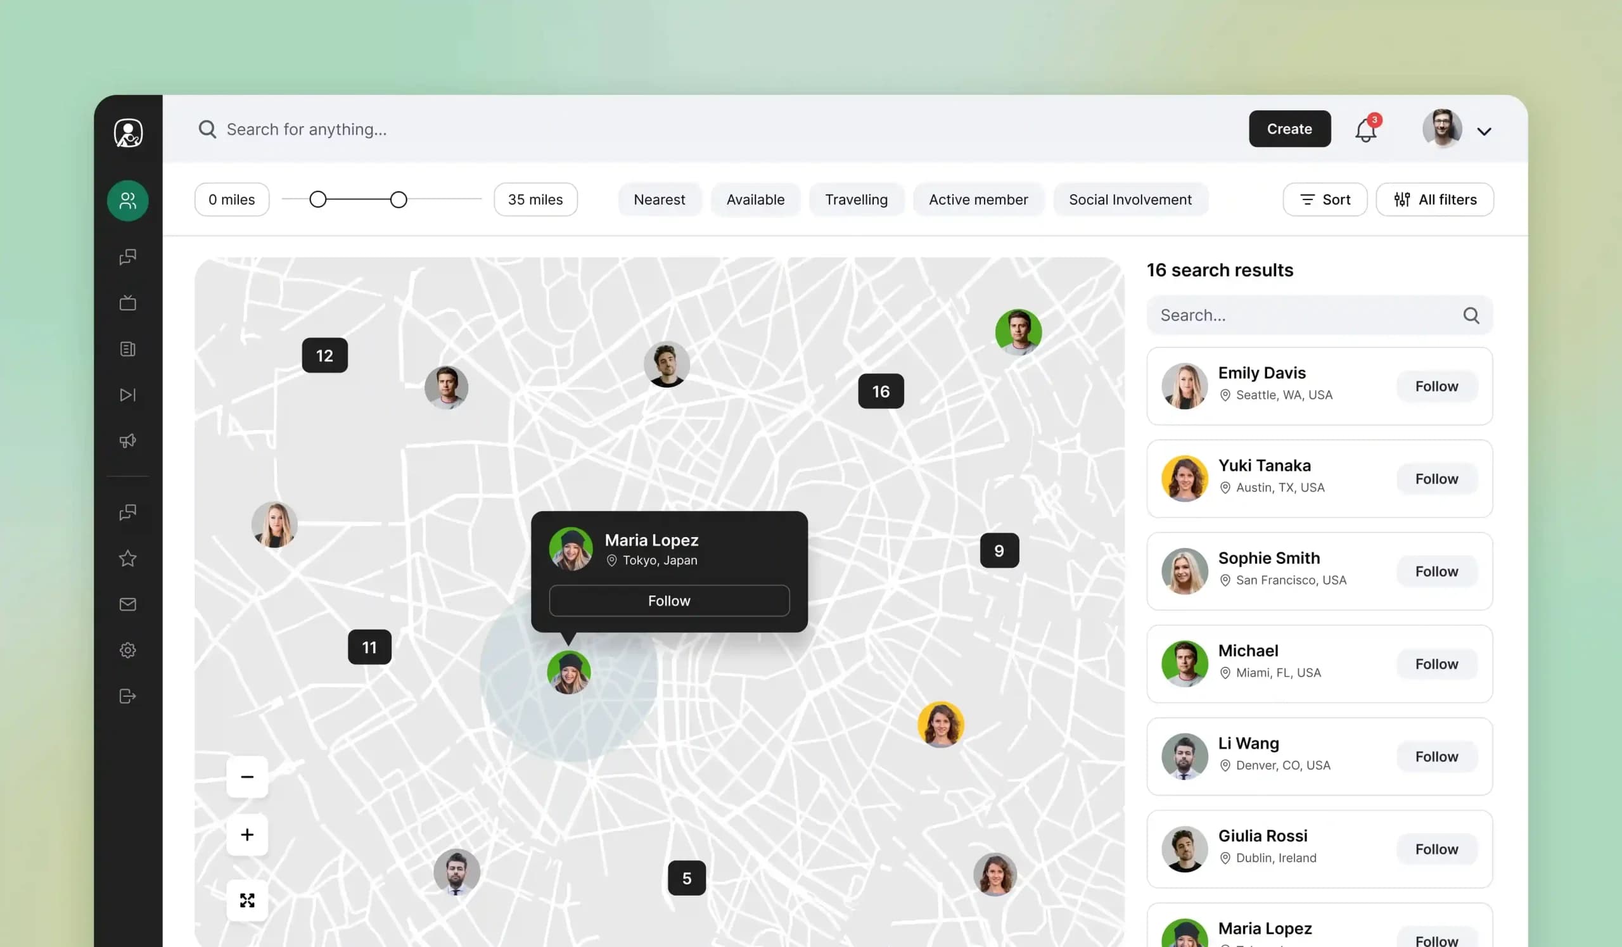Viewport: 1622px width, 947px height.
Task: Click 'Dublin, Ireland' location text
Action: (1276, 858)
